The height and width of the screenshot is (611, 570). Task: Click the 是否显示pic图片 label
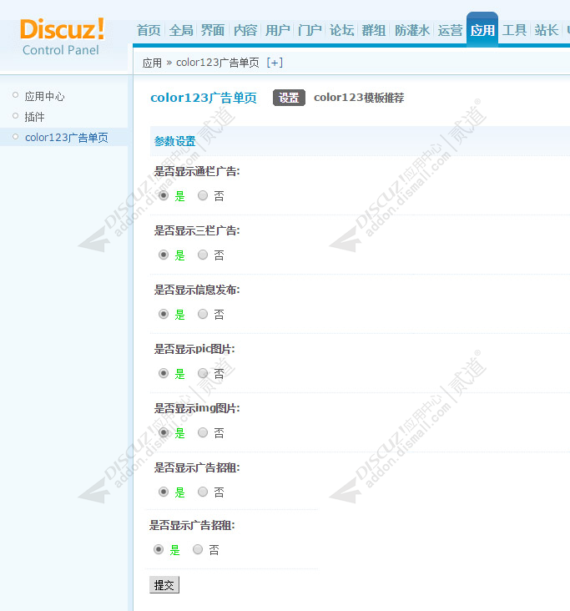click(194, 349)
